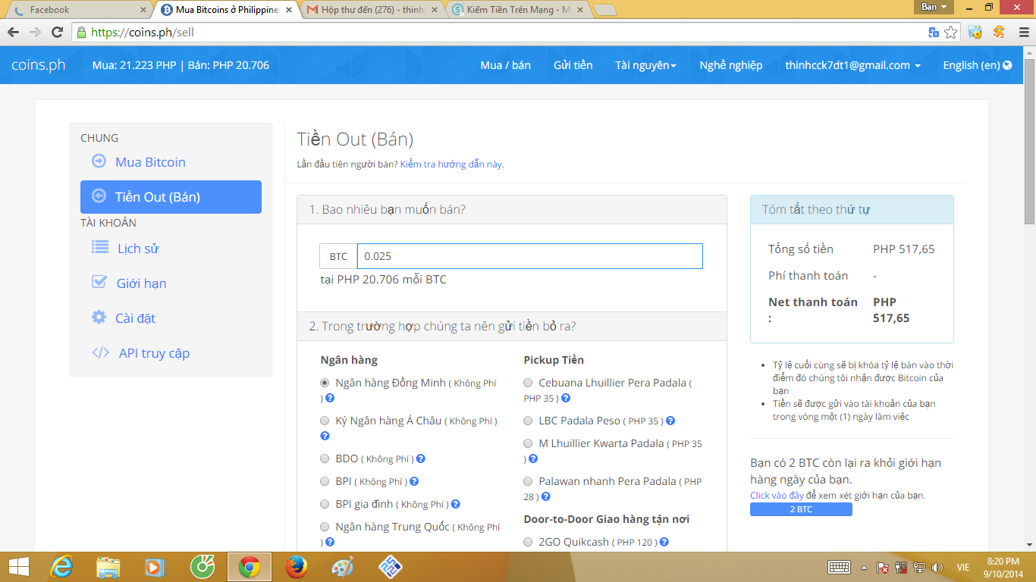The image size is (1036, 582).
Task: Open File Explorer from the taskbar
Action: tap(108, 566)
